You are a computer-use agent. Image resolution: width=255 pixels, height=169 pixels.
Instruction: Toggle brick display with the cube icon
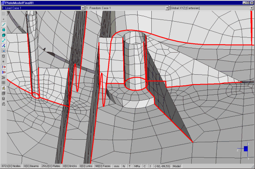(x=3, y=35)
